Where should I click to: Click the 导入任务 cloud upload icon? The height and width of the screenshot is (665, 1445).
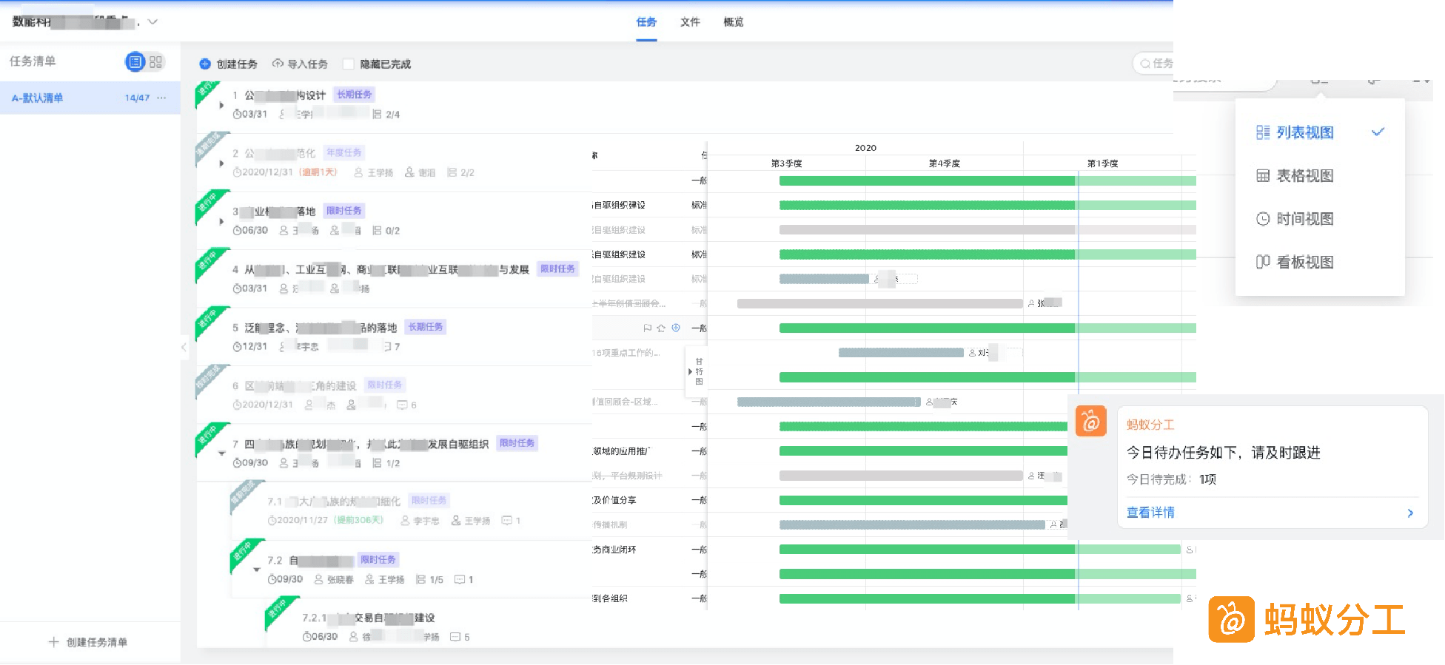pos(278,64)
